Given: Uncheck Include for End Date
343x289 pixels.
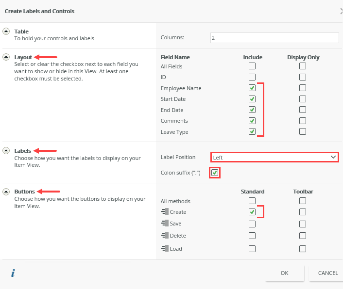Looking at the screenshot, I should click(252, 110).
